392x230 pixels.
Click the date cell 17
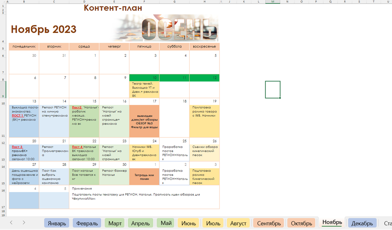(144, 101)
